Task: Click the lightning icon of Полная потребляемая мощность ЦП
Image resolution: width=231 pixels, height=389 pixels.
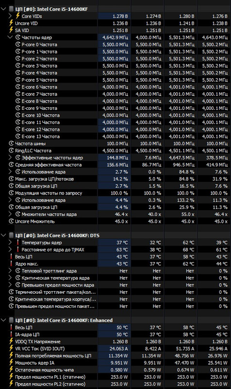Action: pyautogui.click(x=11, y=355)
